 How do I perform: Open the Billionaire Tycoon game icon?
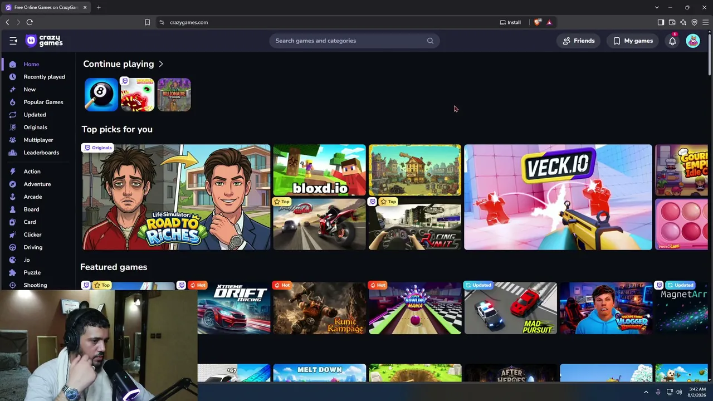pyautogui.click(x=174, y=95)
